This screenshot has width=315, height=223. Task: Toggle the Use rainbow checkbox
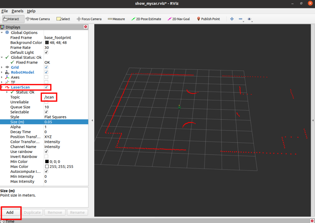coord(46,151)
